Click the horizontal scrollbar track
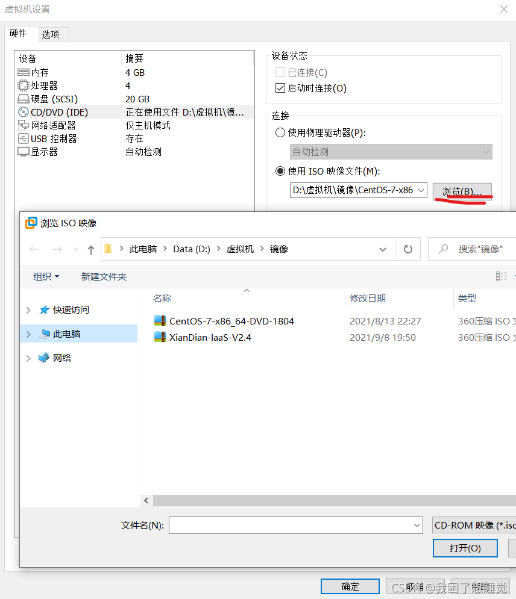The image size is (516, 599). coord(335,500)
